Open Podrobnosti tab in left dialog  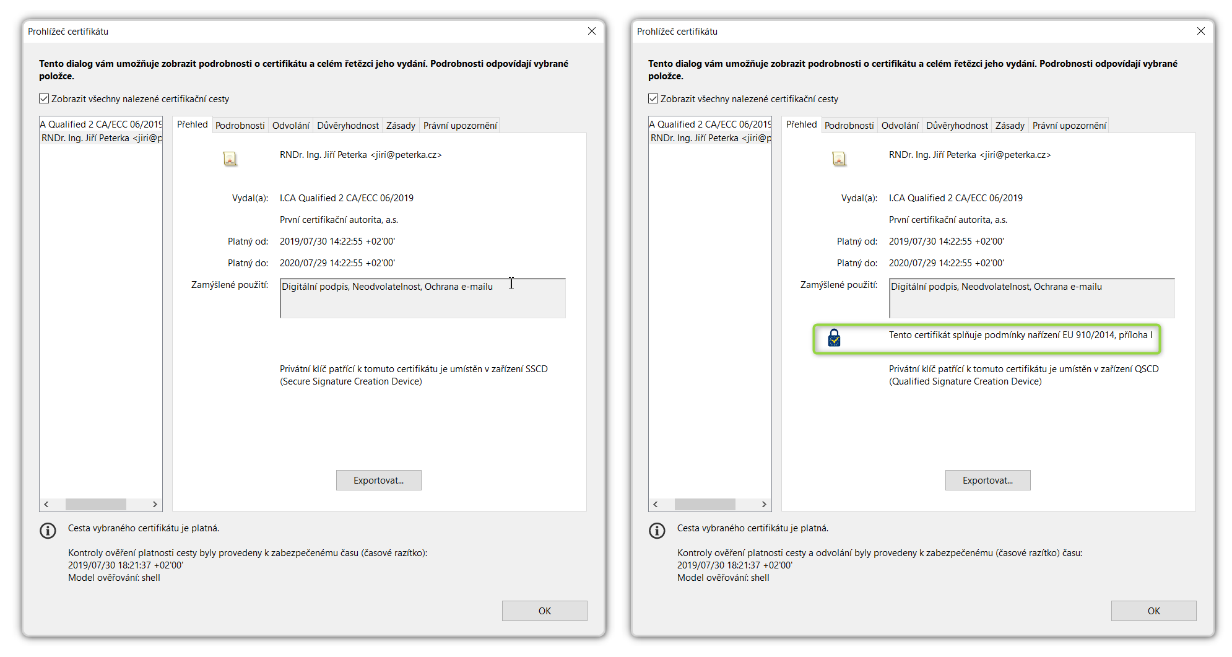(x=240, y=126)
